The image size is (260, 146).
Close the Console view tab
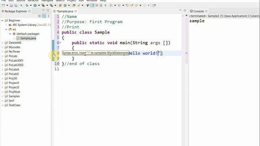(x=206, y=11)
